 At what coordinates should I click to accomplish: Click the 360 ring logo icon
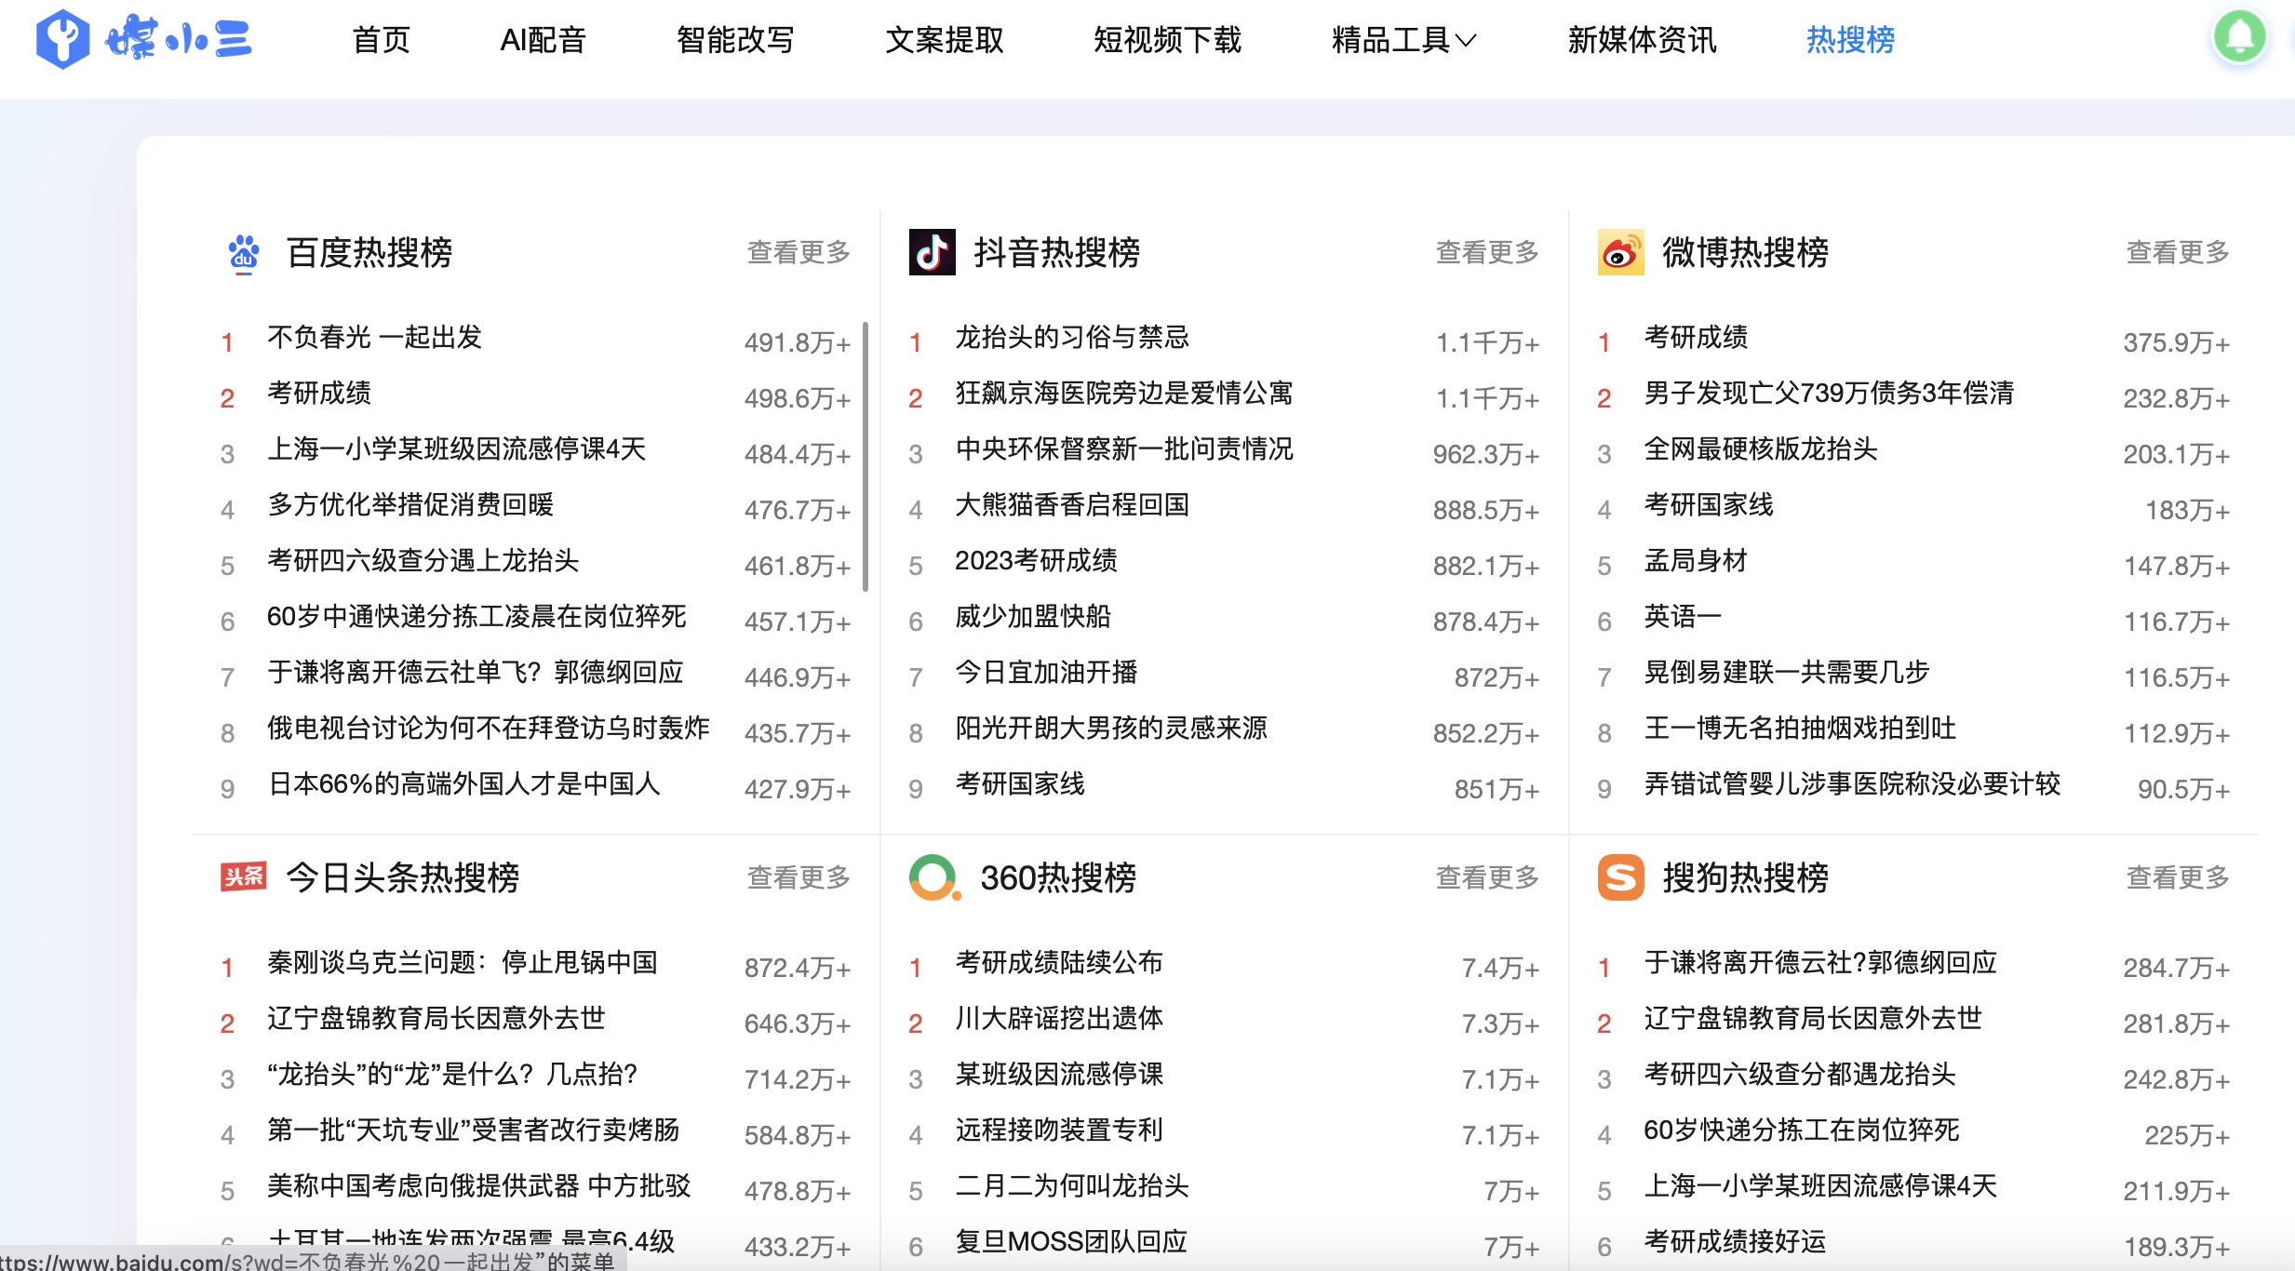(933, 877)
